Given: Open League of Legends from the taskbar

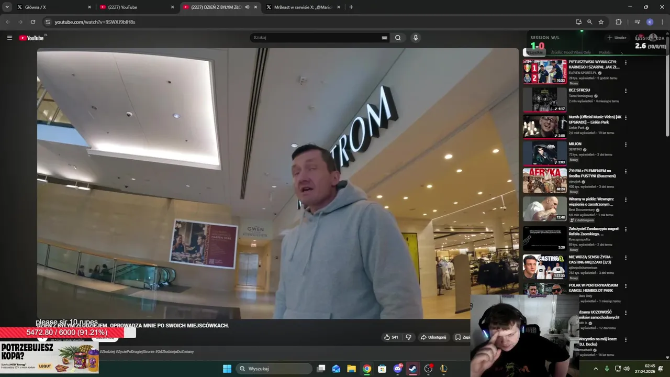Looking at the screenshot, I should [444, 369].
